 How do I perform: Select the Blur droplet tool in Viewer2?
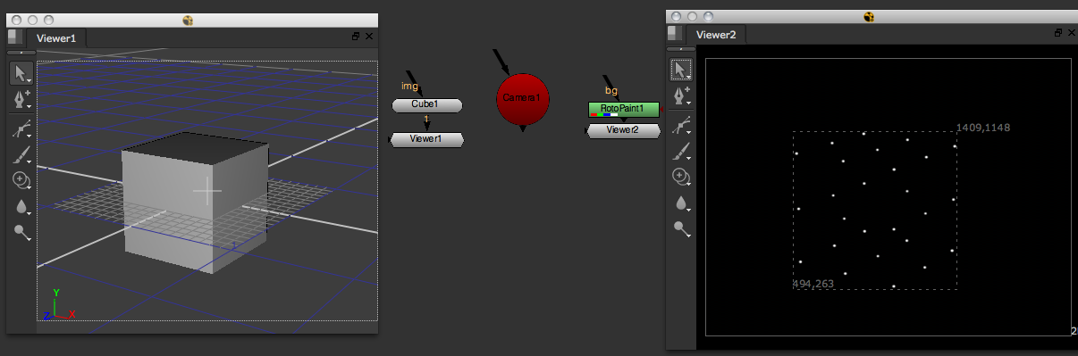point(681,203)
